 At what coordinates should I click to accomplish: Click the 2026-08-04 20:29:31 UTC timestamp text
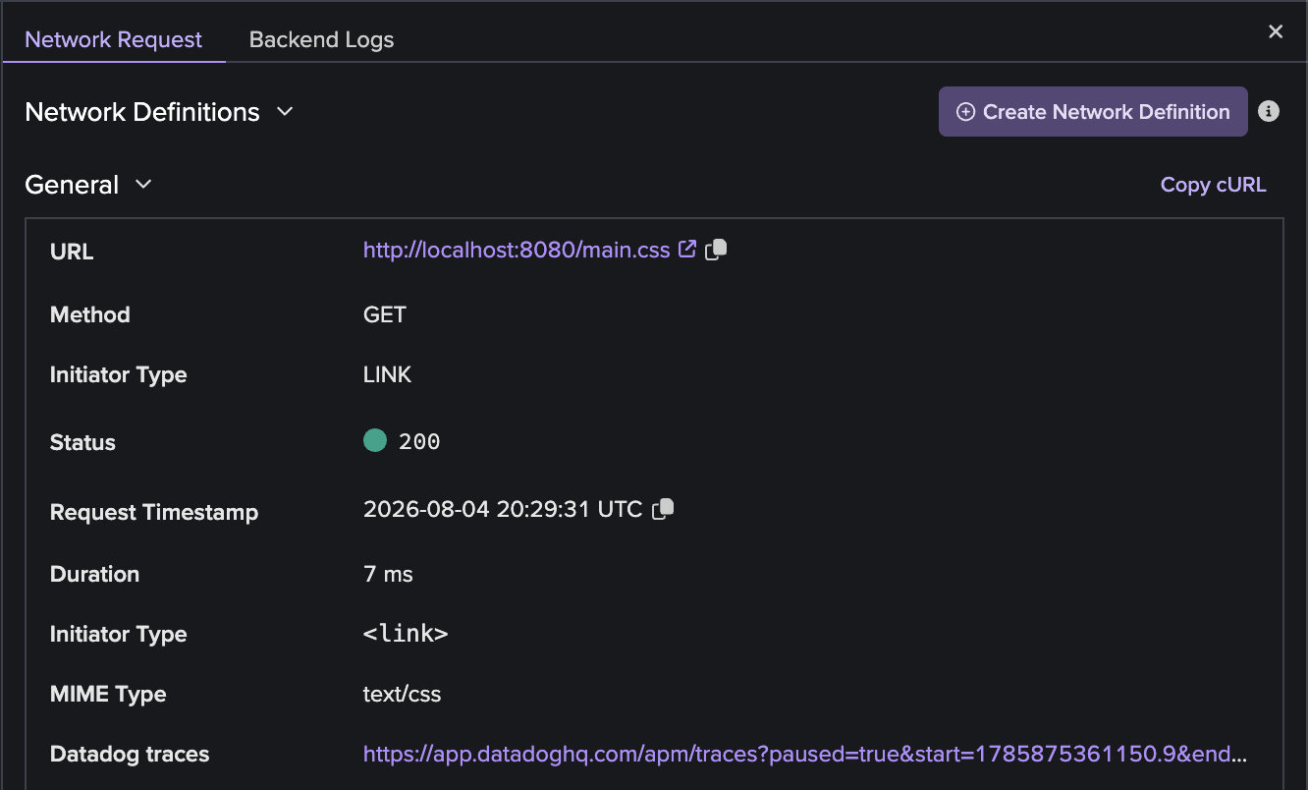pos(503,509)
